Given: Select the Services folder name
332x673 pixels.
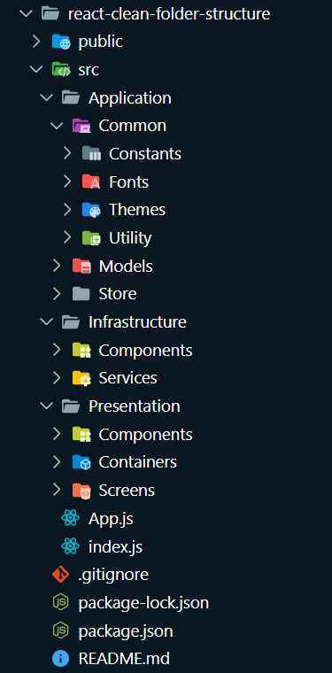Looking at the screenshot, I should 127,379.
